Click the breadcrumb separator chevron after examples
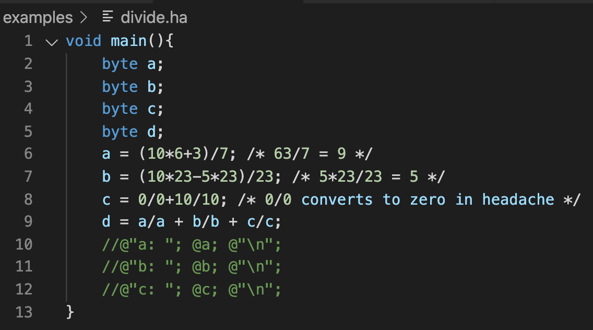 pos(84,18)
